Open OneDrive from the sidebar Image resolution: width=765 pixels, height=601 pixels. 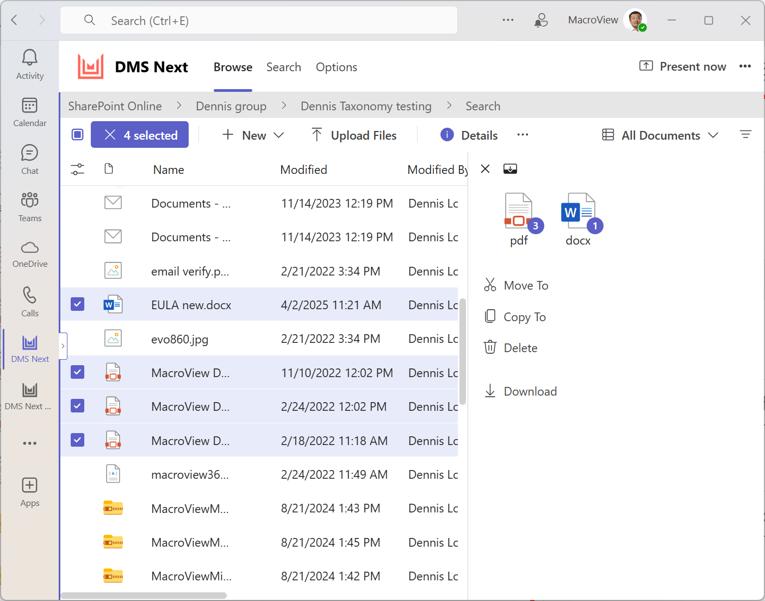coord(29,254)
